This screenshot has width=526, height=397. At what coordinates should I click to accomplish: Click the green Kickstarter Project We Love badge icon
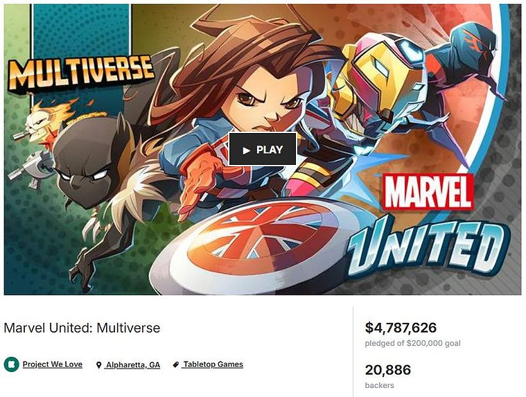(x=11, y=364)
